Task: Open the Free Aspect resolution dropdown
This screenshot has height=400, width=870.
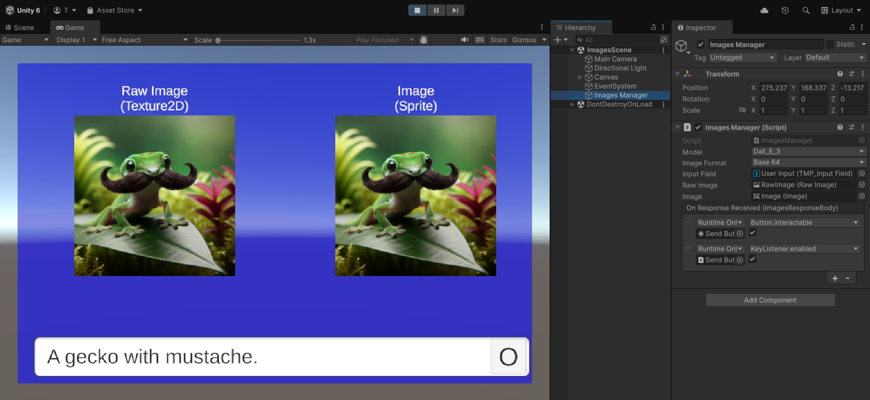Action: point(145,40)
